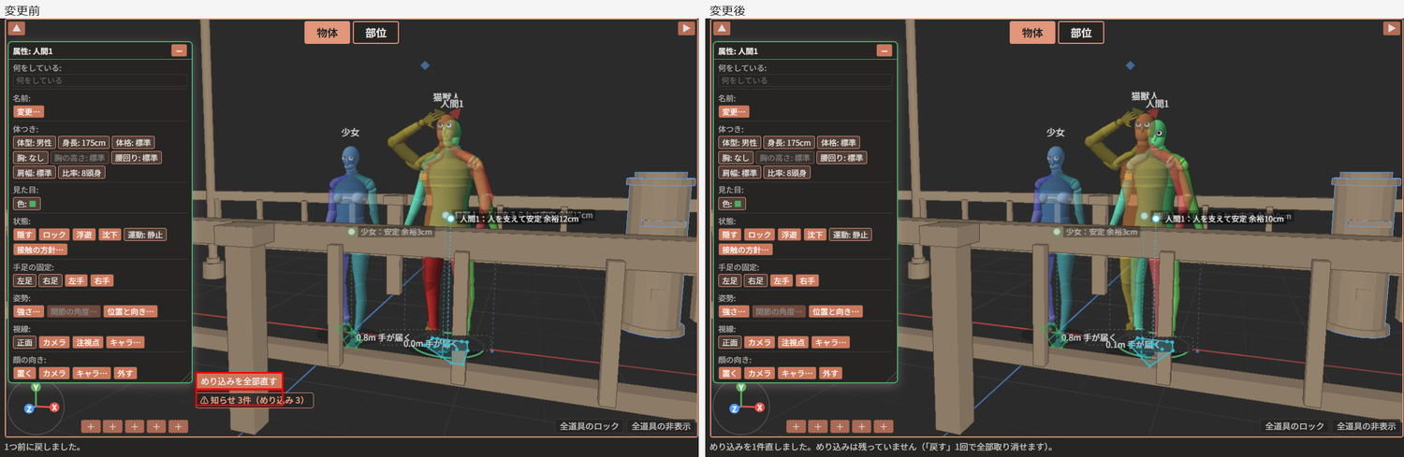Toggle 左足 fixation in 変更前 panel
The width and height of the screenshot is (1404, 457).
tap(24, 280)
